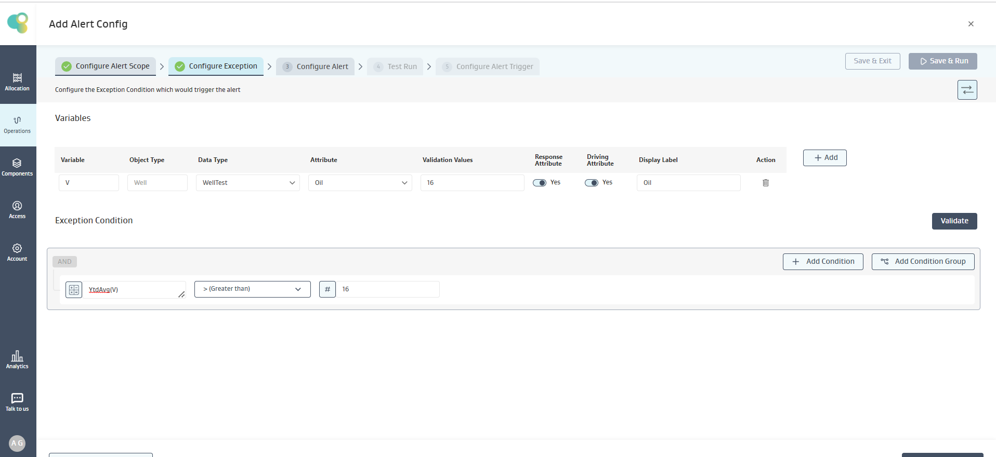The image size is (996, 457).
Task: Open the Greater than operator dropdown
Action: 252,289
